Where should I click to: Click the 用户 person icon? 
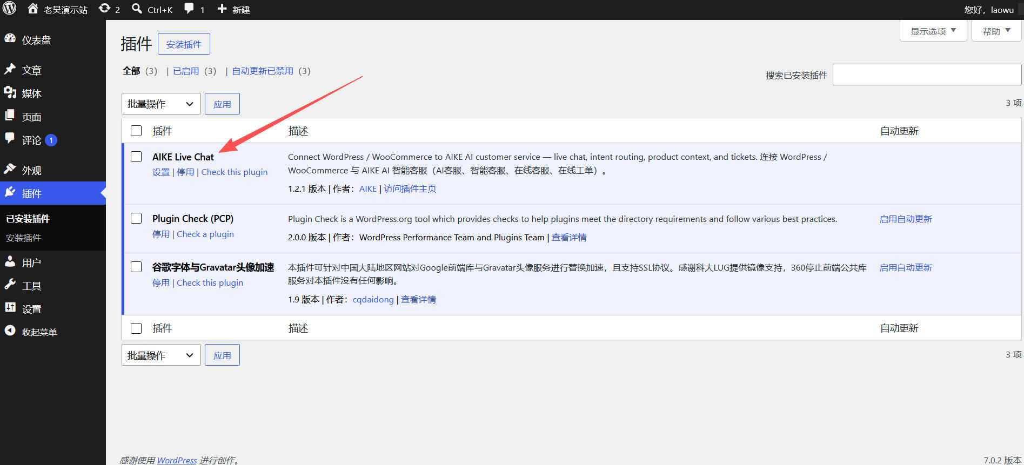[x=10, y=262]
